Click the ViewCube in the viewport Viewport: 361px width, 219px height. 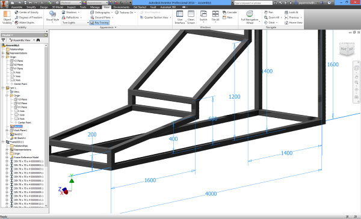[x=347, y=49]
